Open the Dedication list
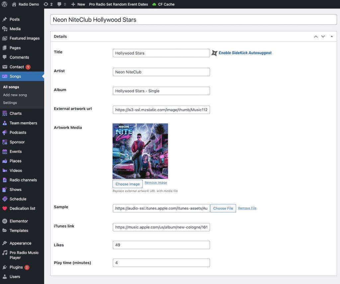The image size is (340, 284). [22, 208]
